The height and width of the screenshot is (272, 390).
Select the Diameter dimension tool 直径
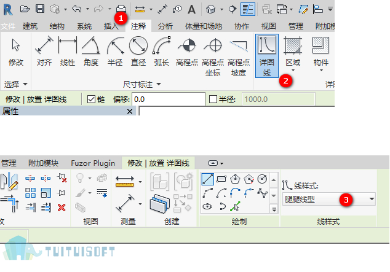coord(138,52)
